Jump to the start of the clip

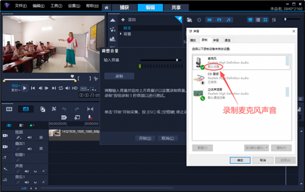pos(33,88)
